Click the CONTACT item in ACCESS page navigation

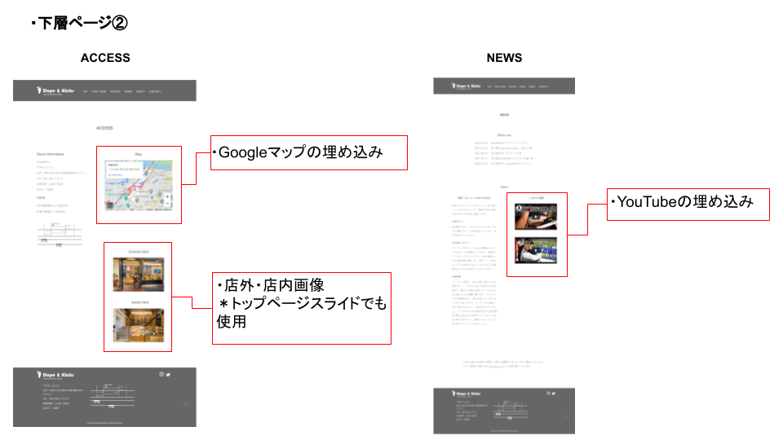(x=155, y=91)
